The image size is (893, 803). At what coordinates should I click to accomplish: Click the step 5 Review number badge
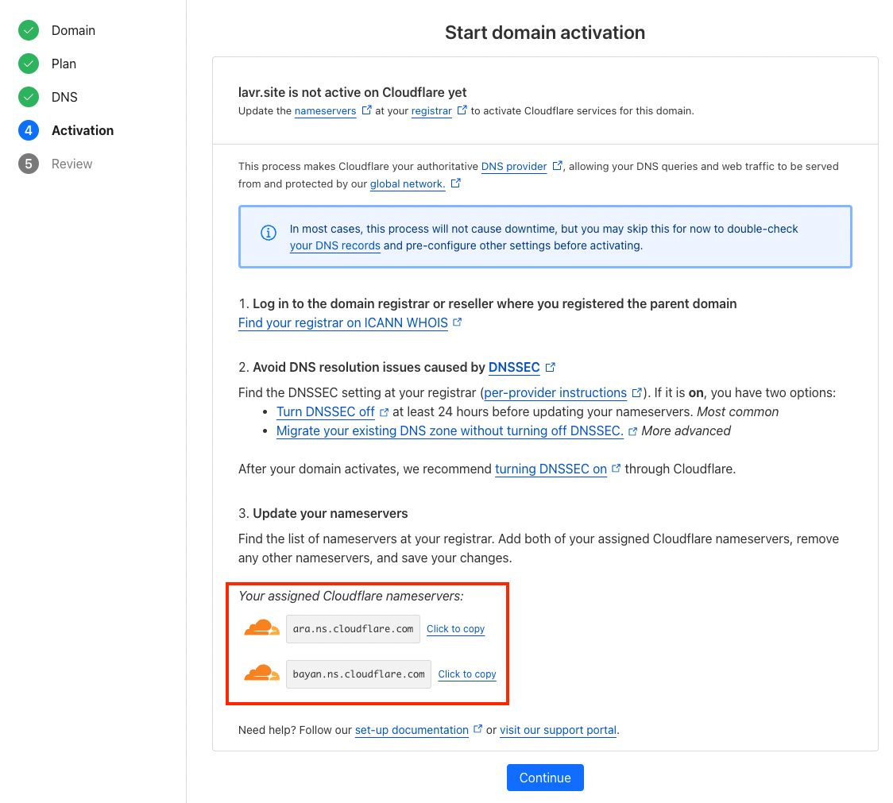click(29, 164)
